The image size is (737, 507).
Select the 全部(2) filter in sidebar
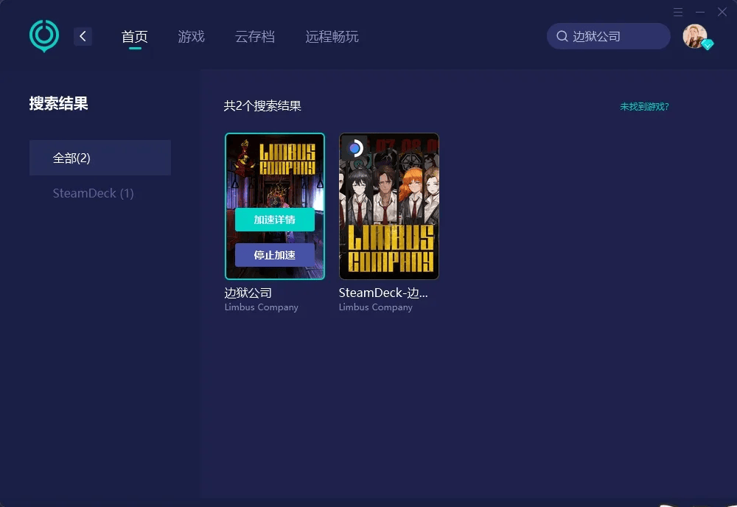pos(100,158)
